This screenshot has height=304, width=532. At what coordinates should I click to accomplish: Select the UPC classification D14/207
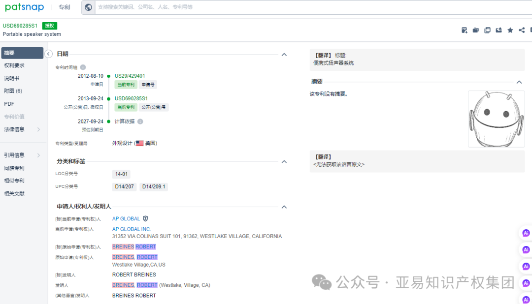124,186
